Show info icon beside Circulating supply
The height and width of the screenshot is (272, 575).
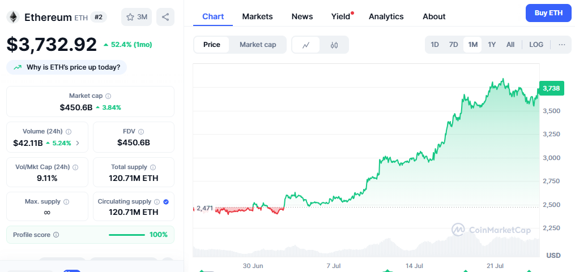click(x=157, y=202)
